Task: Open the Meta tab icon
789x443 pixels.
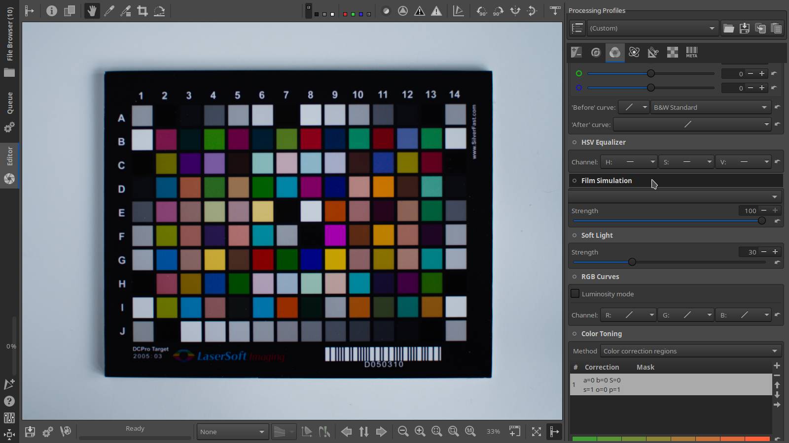Action: (691, 52)
